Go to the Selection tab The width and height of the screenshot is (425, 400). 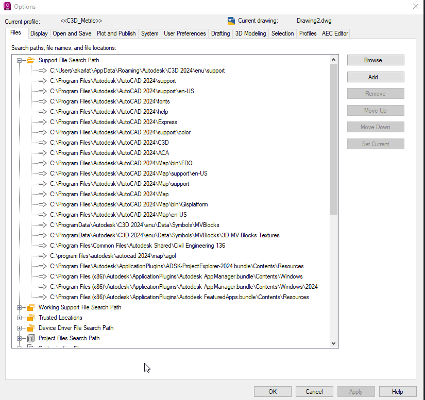click(282, 33)
